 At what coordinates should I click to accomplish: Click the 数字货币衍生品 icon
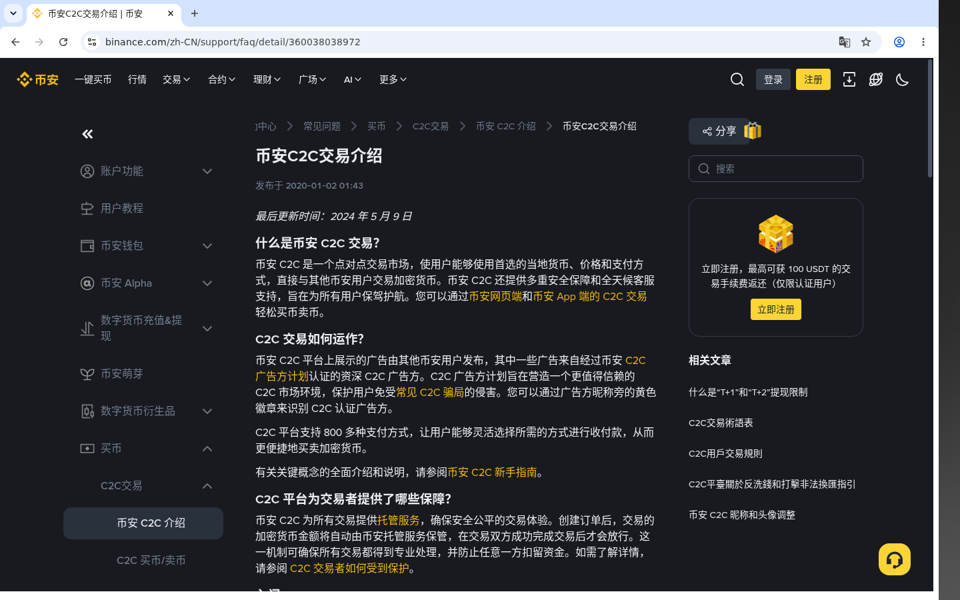pyautogui.click(x=87, y=411)
